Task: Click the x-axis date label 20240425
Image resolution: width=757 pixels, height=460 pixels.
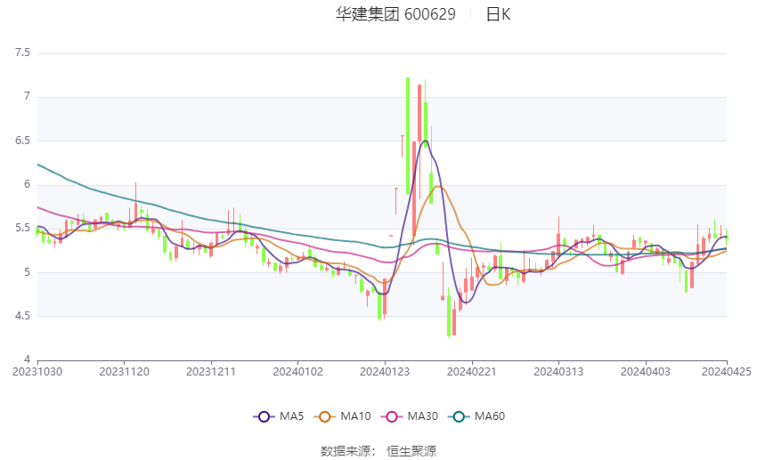Action: coord(727,372)
